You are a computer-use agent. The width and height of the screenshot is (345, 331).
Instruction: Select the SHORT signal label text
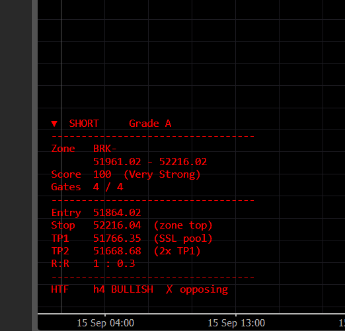click(x=84, y=124)
